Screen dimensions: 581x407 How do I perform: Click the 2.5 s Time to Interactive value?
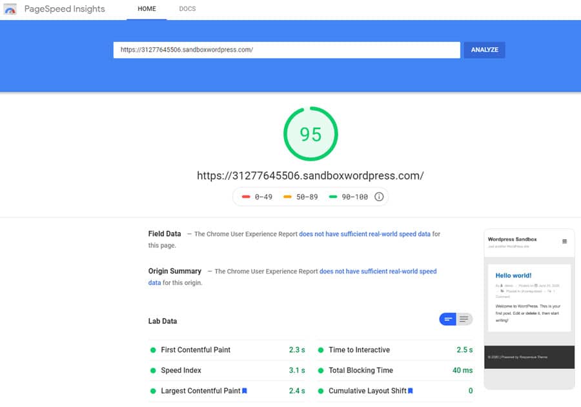(465, 350)
